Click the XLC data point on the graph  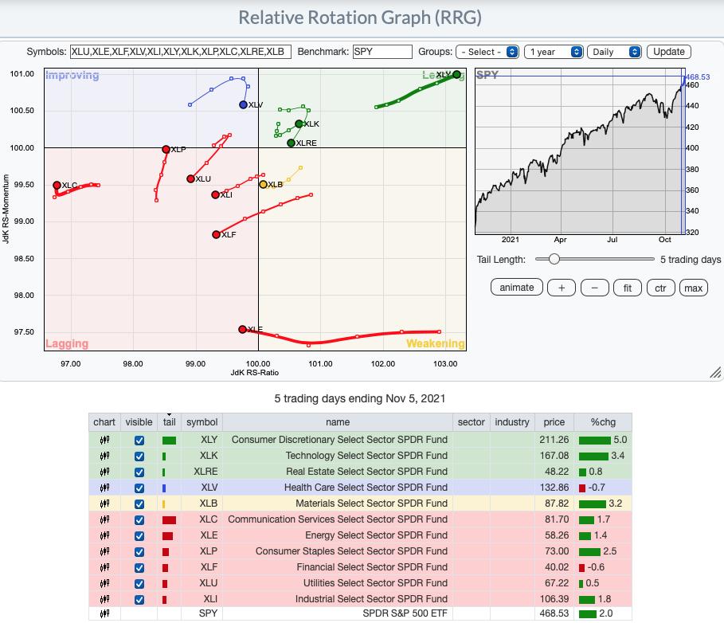57,185
